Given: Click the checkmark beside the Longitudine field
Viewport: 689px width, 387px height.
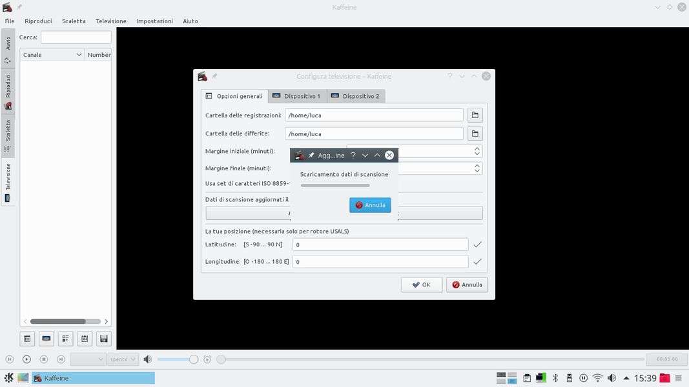Looking at the screenshot, I should pyautogui.click(x=478, y=261).
